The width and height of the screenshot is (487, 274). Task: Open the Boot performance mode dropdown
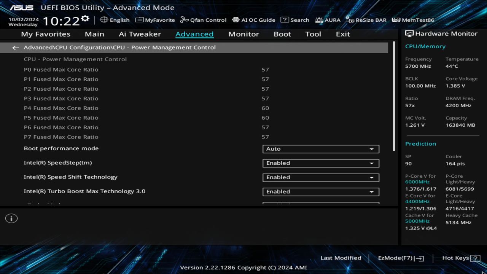[320, 149]
